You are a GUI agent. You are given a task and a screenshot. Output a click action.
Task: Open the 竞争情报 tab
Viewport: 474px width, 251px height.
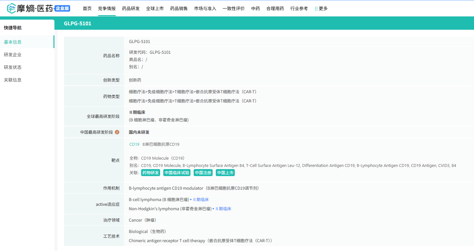click(107, 9)
